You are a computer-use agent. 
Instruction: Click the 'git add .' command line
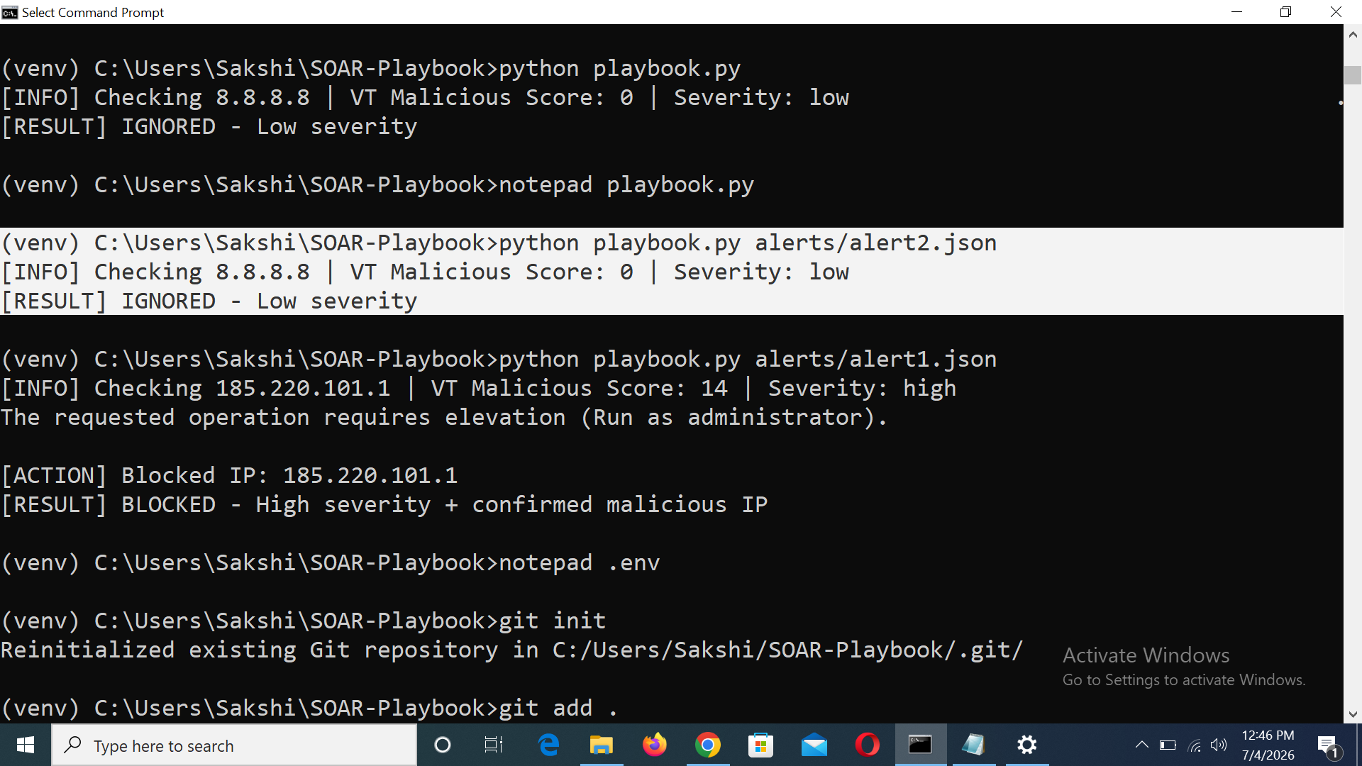pyautogui.click(x=309, y=708)
